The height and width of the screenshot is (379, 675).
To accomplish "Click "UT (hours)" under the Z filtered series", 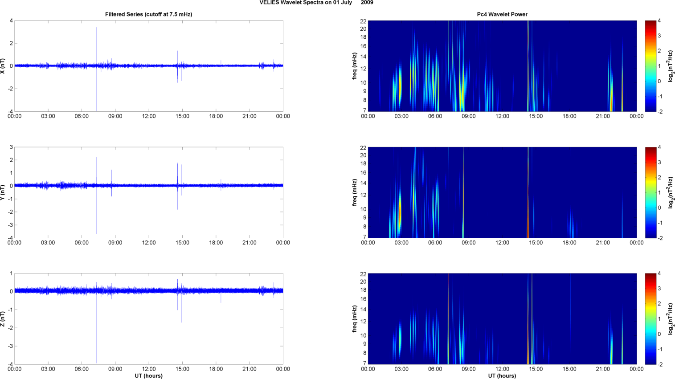I will coord(149,376).
